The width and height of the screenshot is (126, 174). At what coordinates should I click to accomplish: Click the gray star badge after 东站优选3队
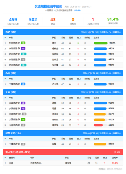click(x=23, y=60)
